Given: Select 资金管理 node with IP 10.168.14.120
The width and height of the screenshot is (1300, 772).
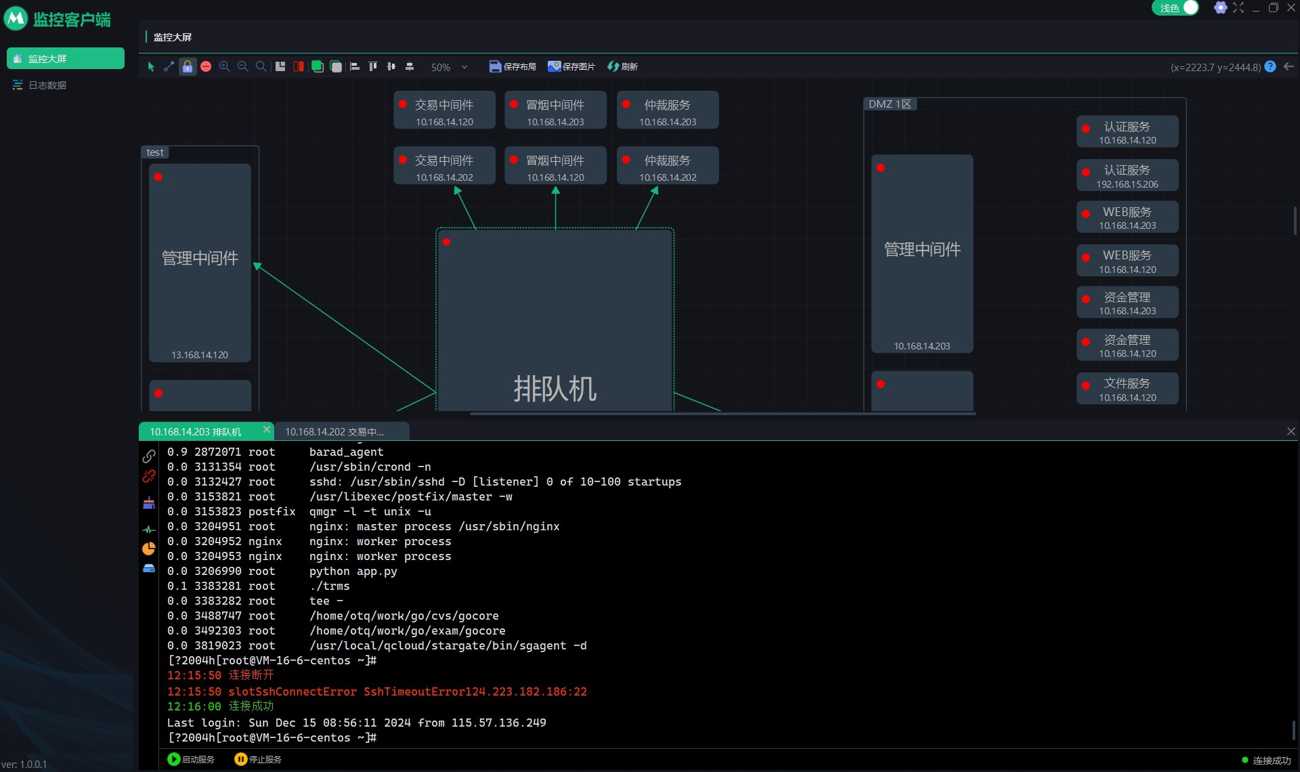Looking at the screenshot, I should pos(1127,345).
